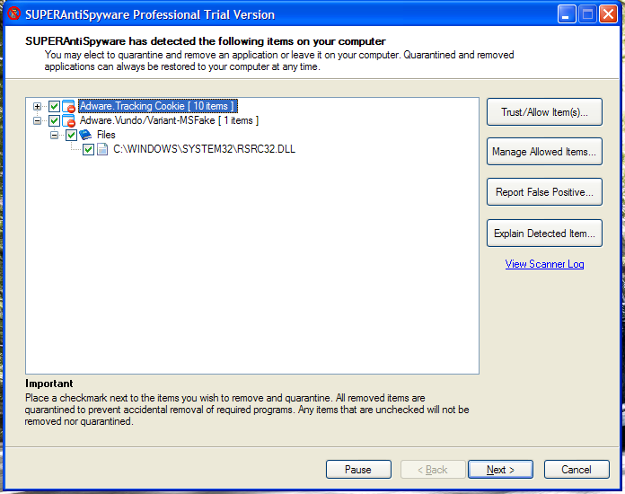Collapse the Files subtree node
Image resolution: width=625 pixels, height=494 pixels.
point(54,135)
